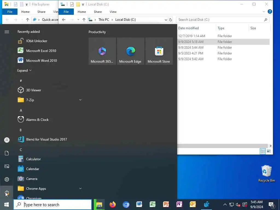Click the Help icon in Local Disk window
The width and height of the screenshot is (280, 210).
click(270, 11)
